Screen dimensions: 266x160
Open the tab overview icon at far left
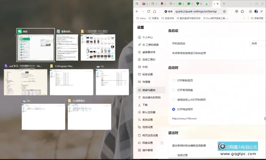(137, 4)
